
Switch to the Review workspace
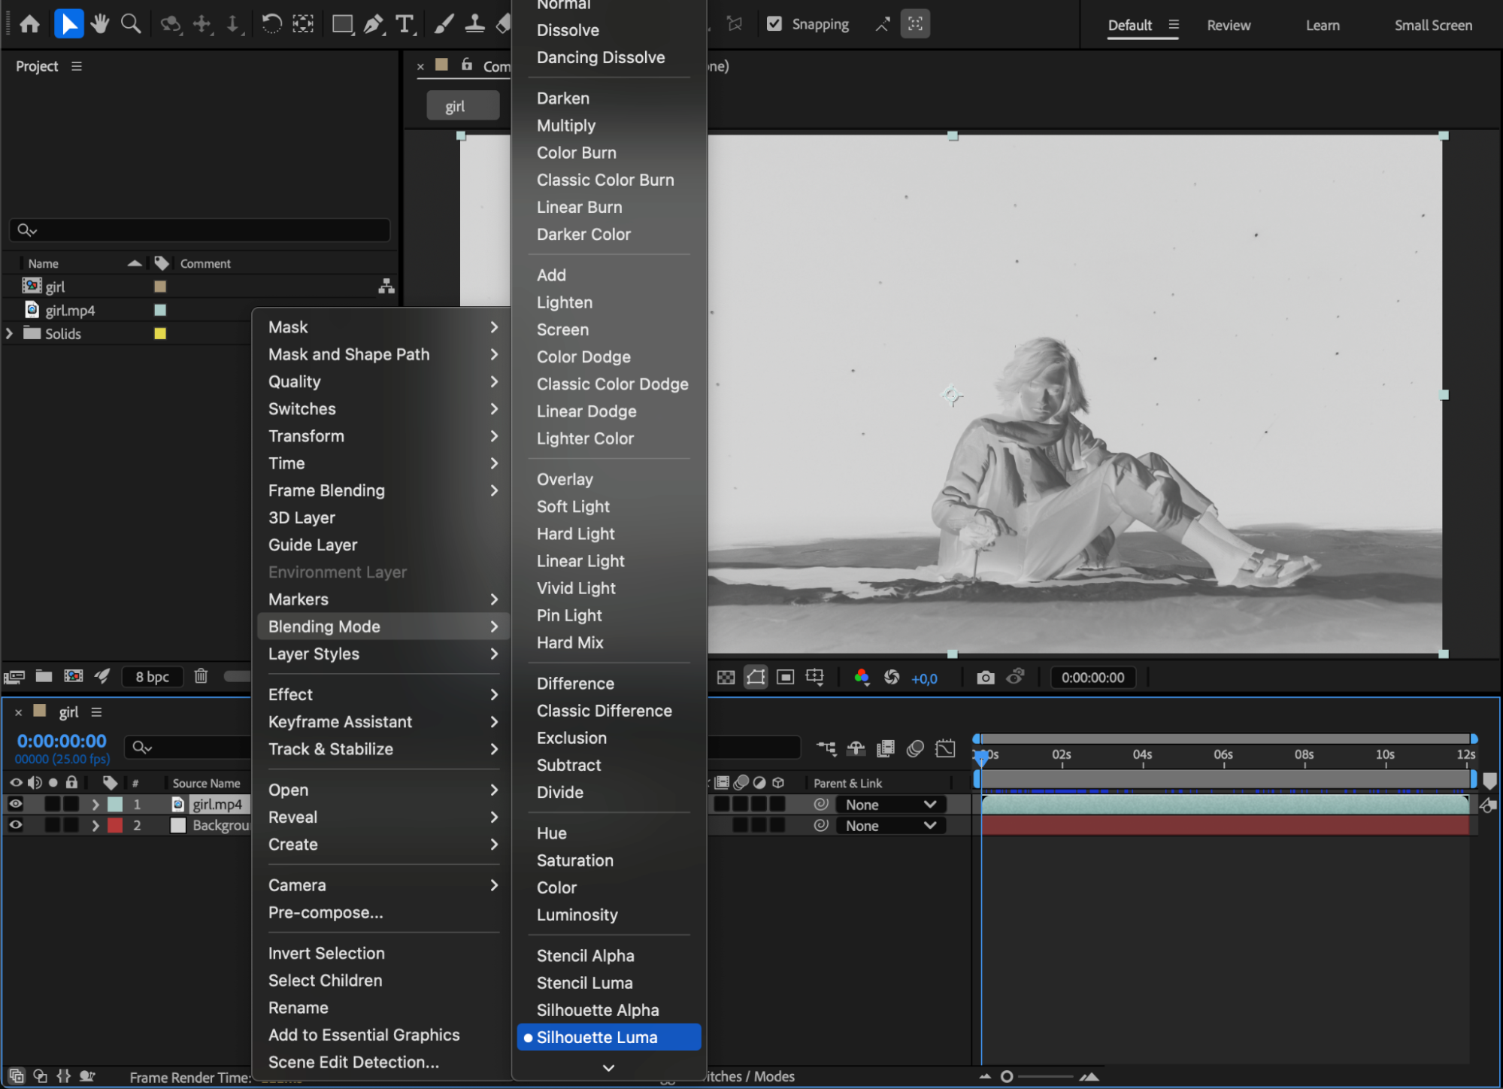pos(1229,25)
